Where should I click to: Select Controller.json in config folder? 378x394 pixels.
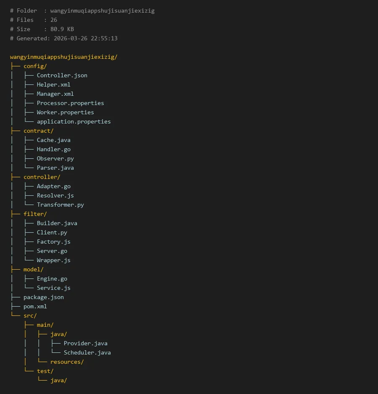pyautogui.click(x=62, y=75)
